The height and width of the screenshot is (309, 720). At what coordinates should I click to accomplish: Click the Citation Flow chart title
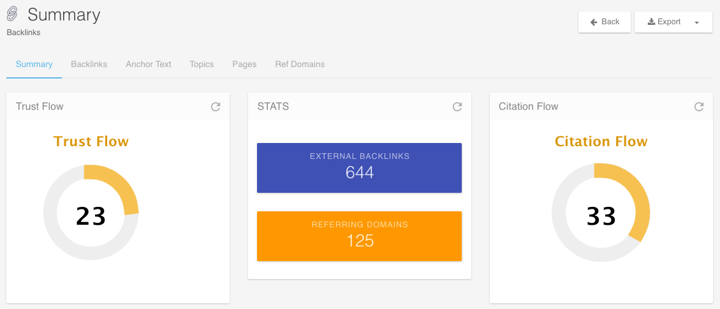(601, 141)
